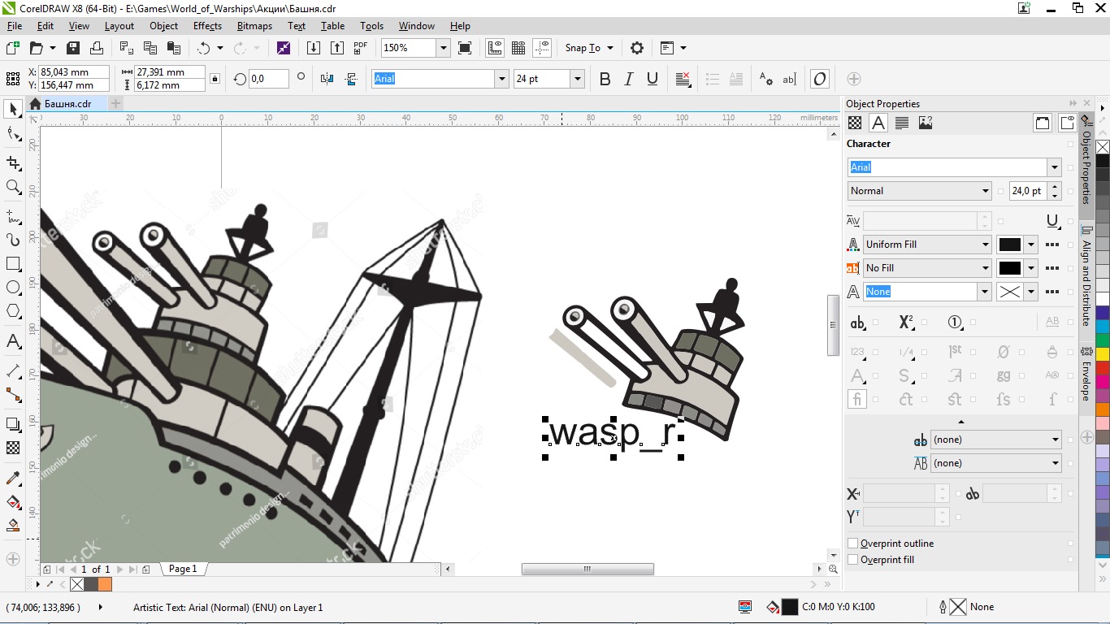Click the Башня.cdr document tab
The height and width of the screenshot is (624, 1110).
[67, 104]
